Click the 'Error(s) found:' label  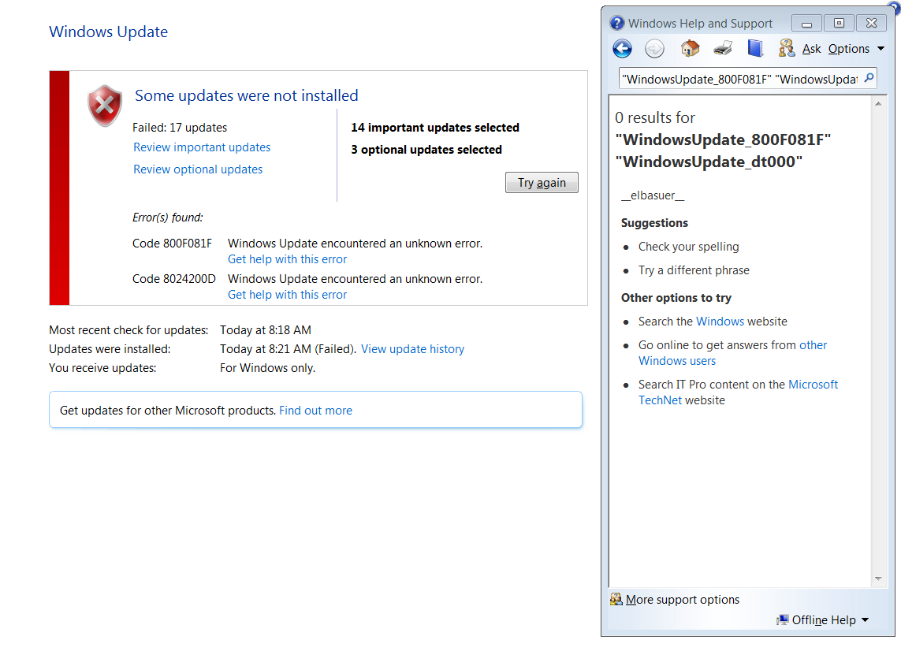tap(168, 218)
